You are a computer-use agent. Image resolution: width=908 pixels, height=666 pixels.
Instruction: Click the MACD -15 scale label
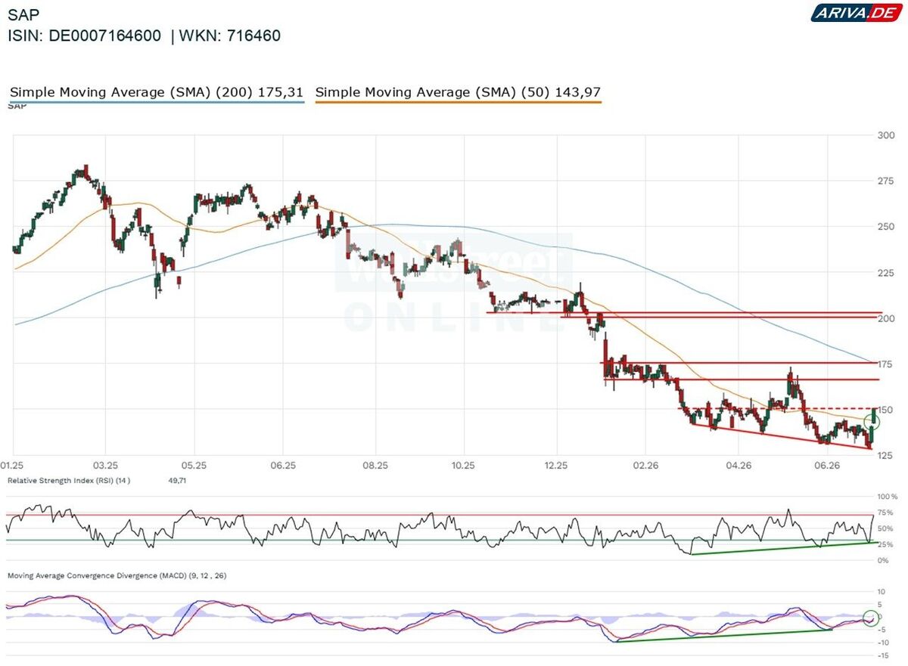pos(883,655)
